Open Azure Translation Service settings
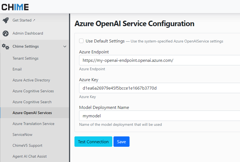The width and height of the screenshot is (240, 162). coord(33,124)
